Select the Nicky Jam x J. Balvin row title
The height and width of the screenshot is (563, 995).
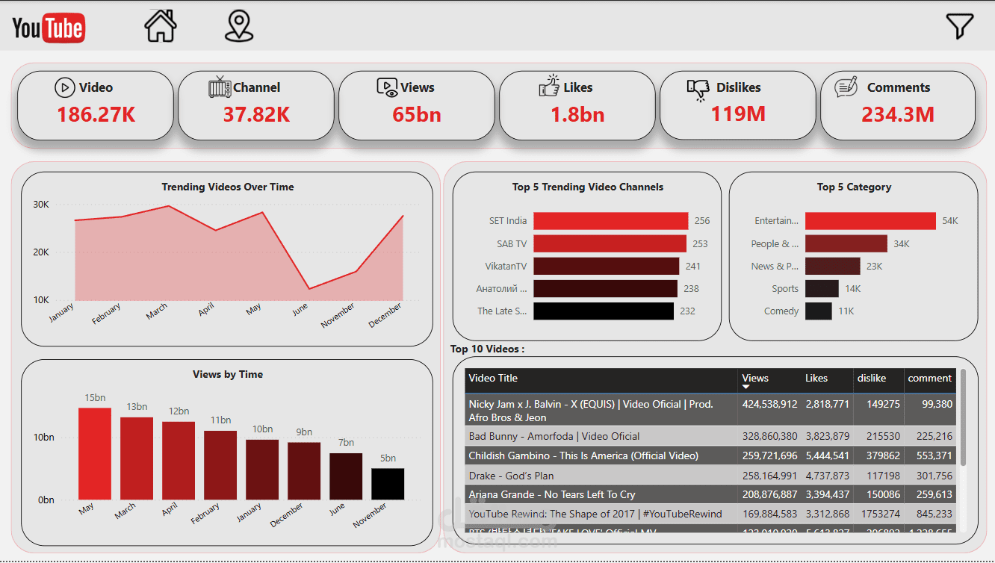click(x=591, y=411)
